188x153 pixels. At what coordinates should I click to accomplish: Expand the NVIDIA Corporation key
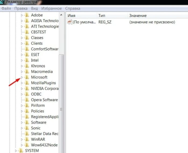point(22,89)
